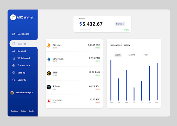
Task: Click the Deposit cloud upload icon
Action: [x=14, y=51]
